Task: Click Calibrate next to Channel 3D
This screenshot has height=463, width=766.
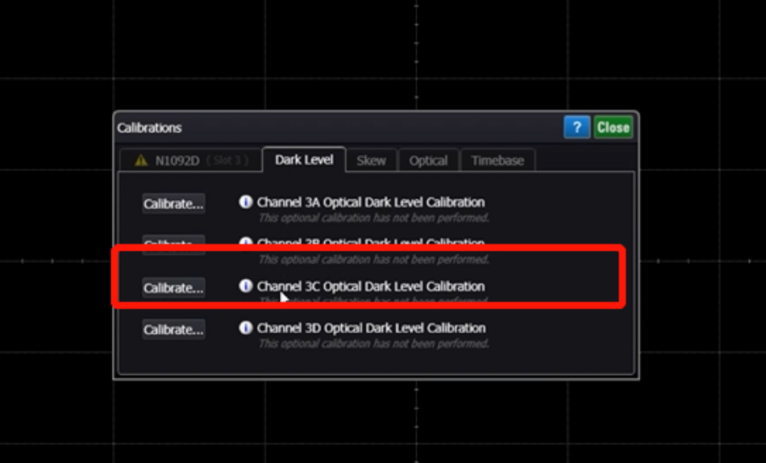Action: pyautogui.click(x=173, y=330)
